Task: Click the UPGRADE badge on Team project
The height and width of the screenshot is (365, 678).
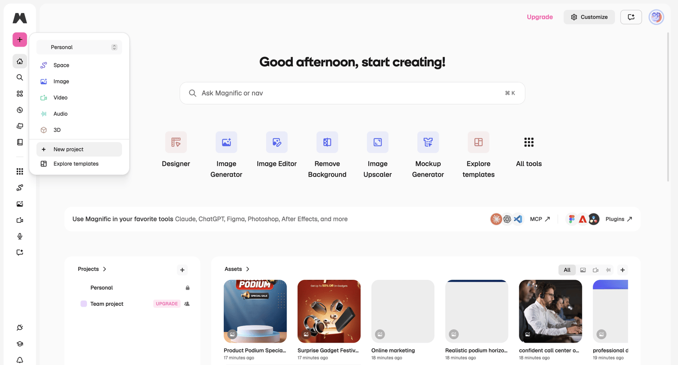Action: (167, 304)
